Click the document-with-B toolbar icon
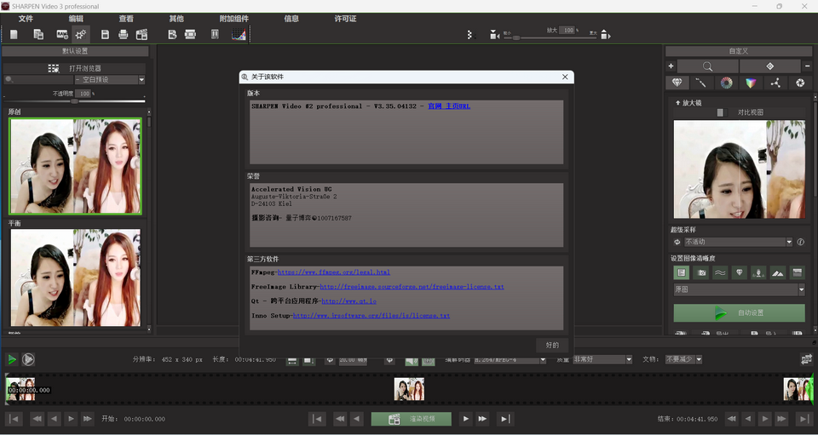Image resolution: width=818 pixels, height=435 pixels. pos(172,34)
